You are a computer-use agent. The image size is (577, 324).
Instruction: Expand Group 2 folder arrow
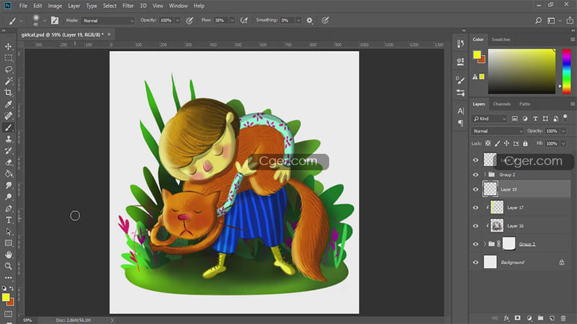(485, 175)
